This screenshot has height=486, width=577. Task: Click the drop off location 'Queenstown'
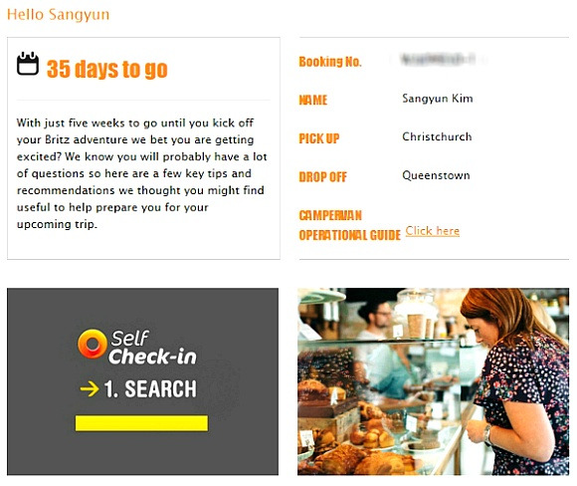[436, 175]
